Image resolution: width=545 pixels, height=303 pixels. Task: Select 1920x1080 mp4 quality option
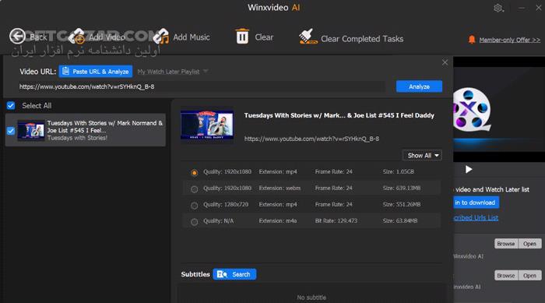coord(195,173)
